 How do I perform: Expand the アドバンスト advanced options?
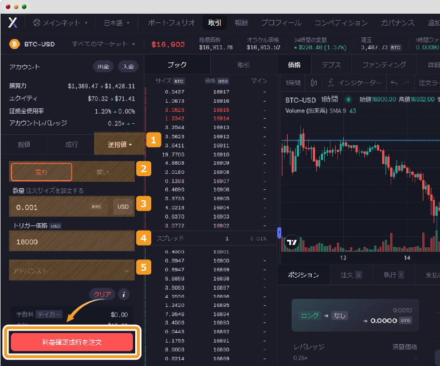pyautogui.click(x=72, y=271)
